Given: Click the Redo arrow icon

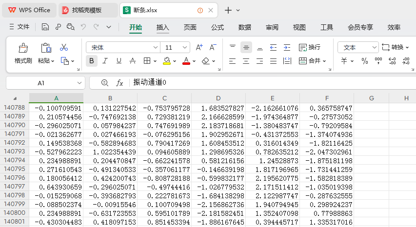Looking at the screenshot, I should pyautogui.click(x=96, y=27).
